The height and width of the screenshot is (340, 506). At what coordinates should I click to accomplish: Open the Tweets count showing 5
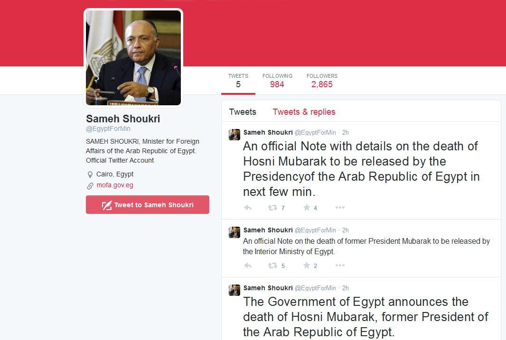tap(238, 81)
